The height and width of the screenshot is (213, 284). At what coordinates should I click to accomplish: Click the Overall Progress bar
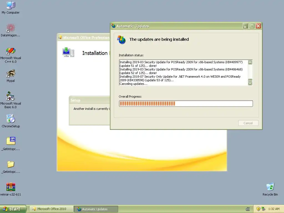click(x=186, y=104)
